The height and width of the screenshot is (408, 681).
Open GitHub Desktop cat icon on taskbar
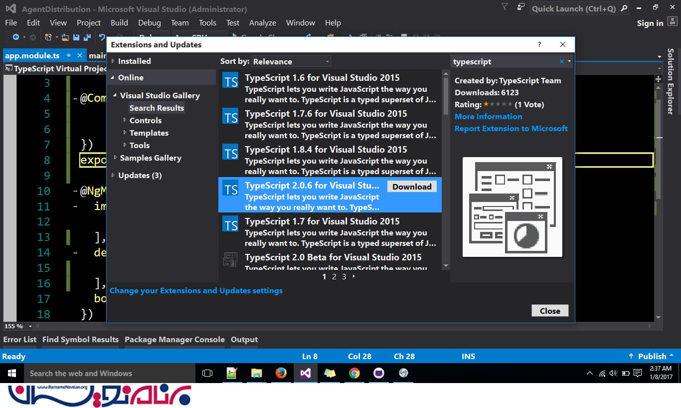379,373
